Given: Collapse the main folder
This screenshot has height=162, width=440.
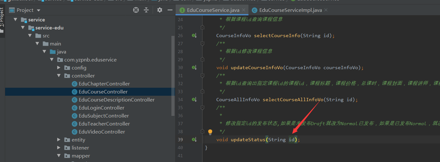Looking at the screenshot, I should (x=37, y=44).
